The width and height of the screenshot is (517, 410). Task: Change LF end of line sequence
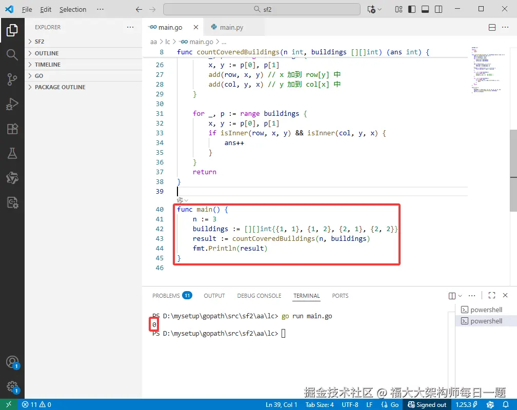(369, 404)
